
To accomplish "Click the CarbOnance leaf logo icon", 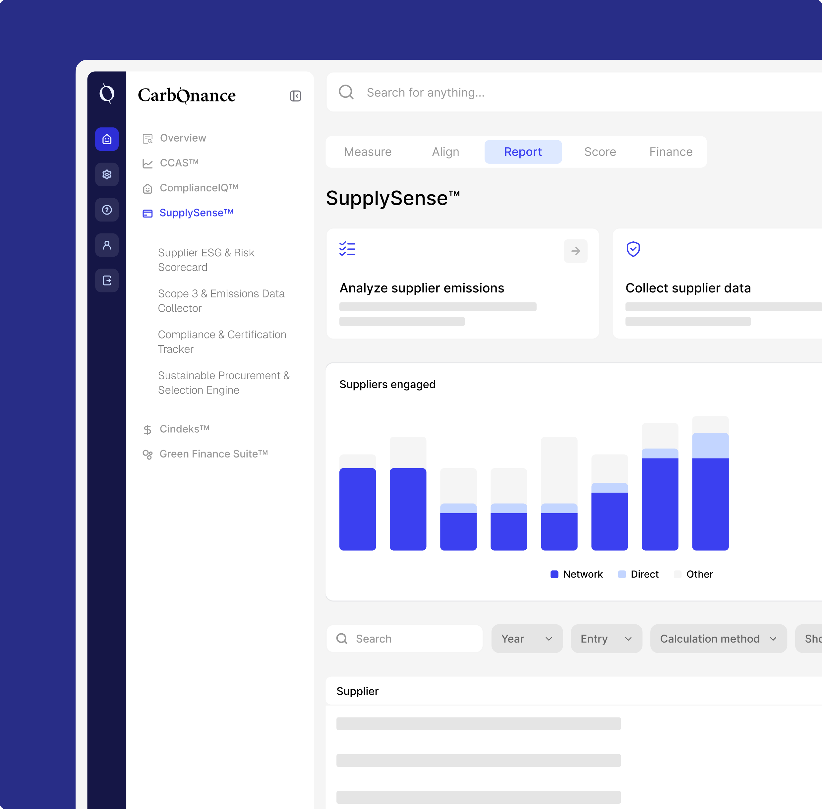I will coord(107,93).
